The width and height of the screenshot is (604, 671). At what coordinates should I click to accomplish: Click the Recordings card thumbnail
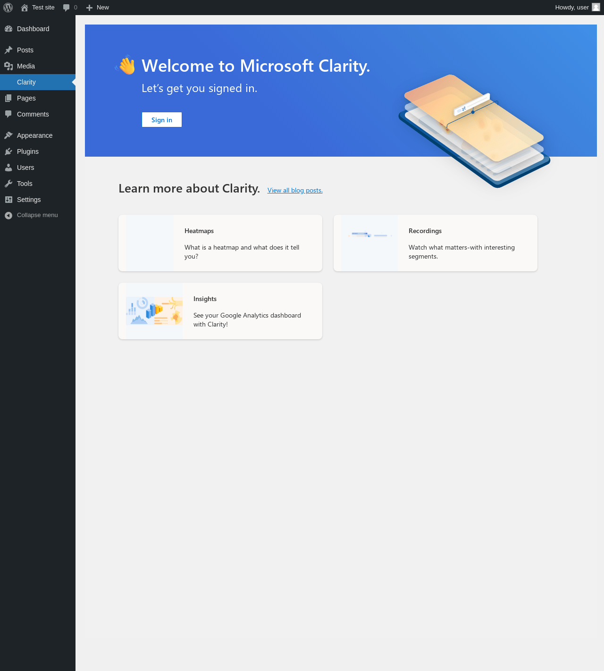(x=369, y=243)
